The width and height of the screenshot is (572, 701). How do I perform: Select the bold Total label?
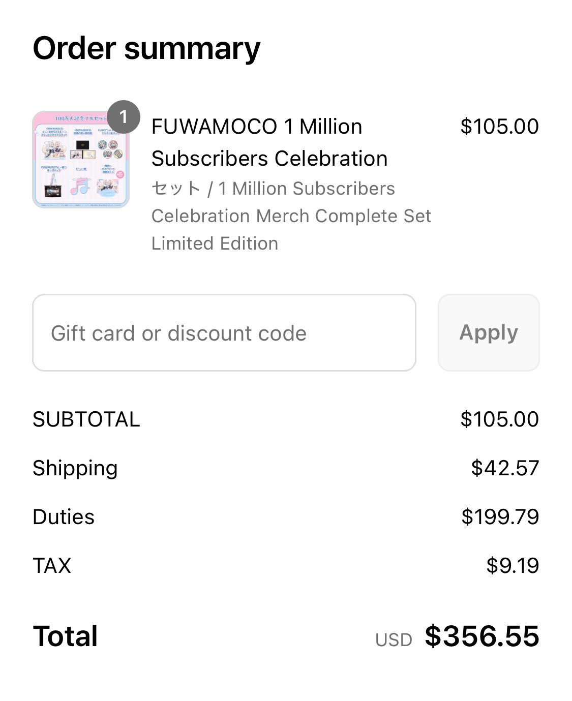coord(65,636)
